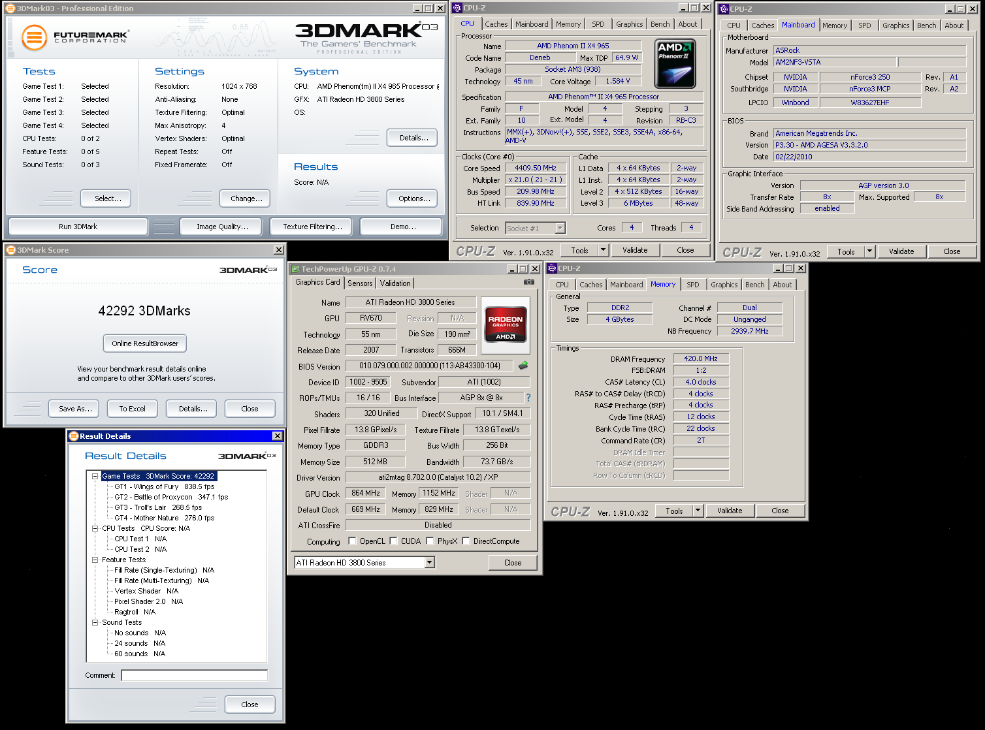Enable the CUDA checkbox

tap(394, 541)
